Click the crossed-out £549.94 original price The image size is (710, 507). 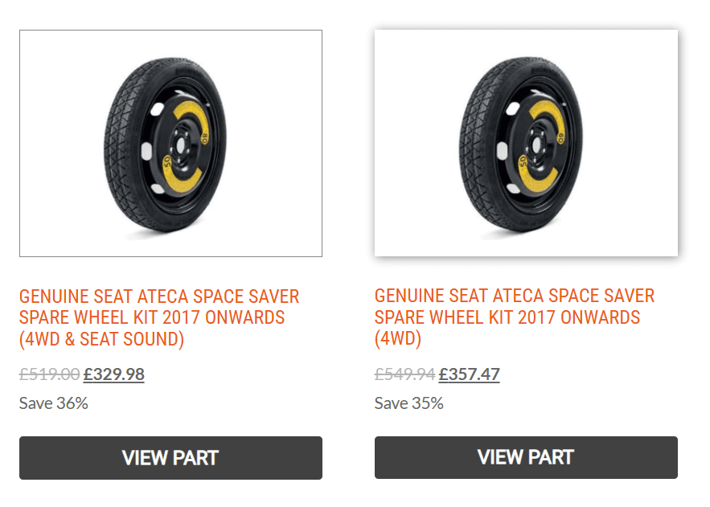click(404, 374)
